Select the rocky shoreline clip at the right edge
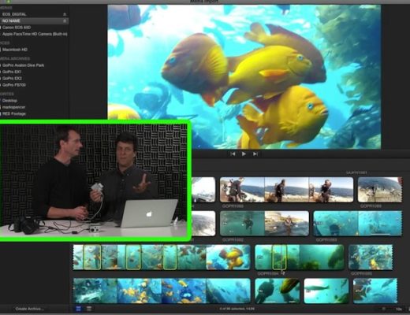This screenshot has height=315, width=410. pyautogui.click(x=380, y=190)
